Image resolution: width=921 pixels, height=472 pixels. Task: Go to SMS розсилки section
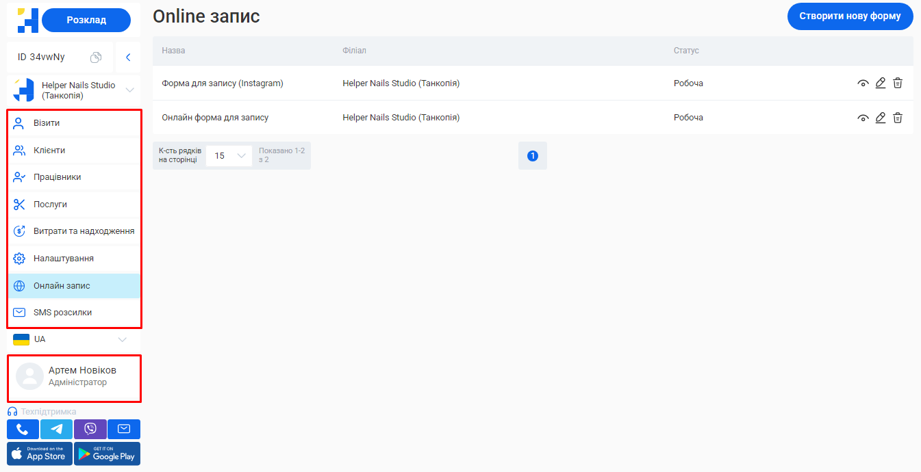62,313
